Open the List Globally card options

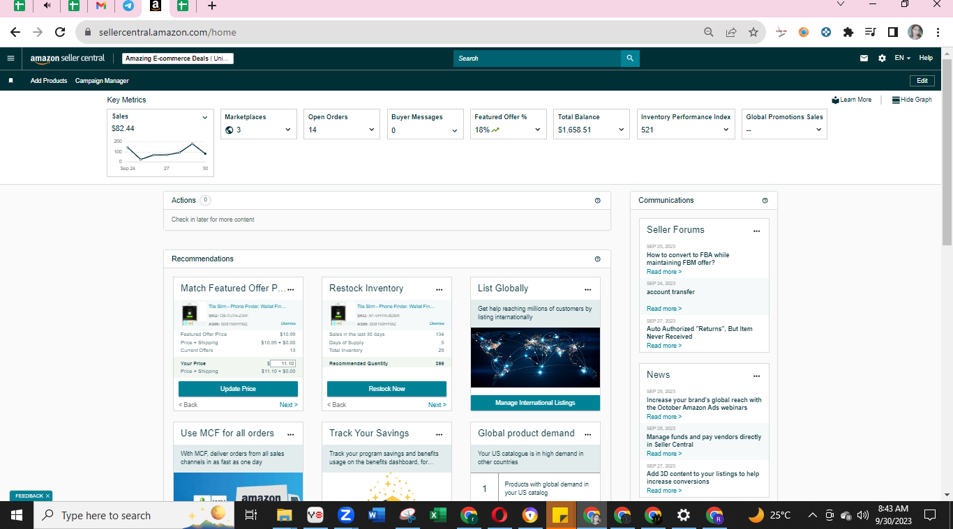click(588, 289)
